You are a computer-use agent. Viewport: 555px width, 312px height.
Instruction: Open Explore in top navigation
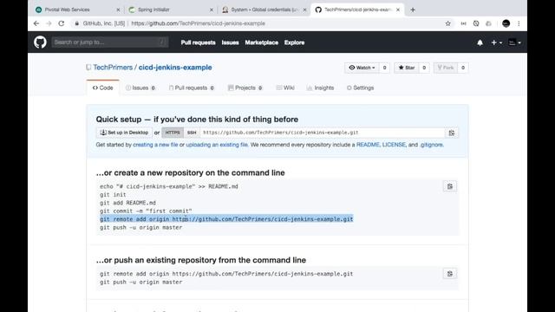tap(294, 42)
